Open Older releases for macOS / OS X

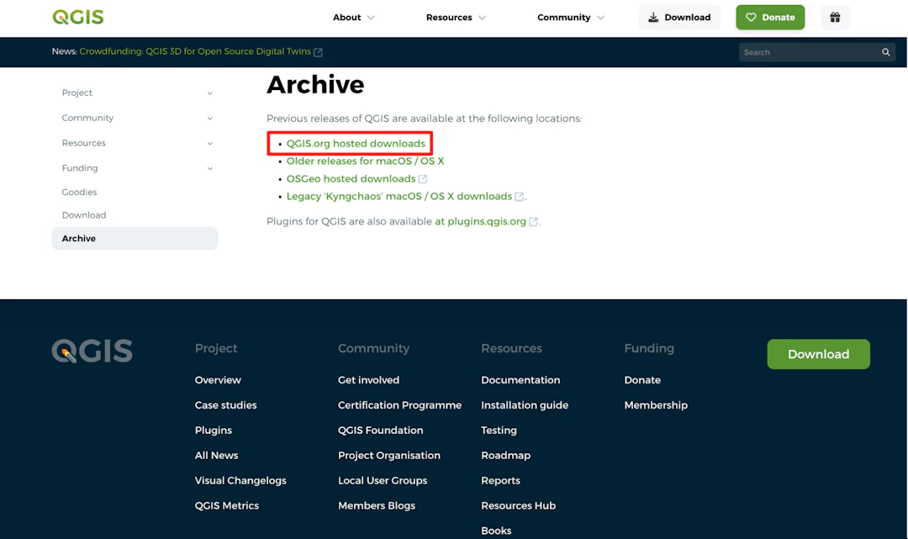365,161
